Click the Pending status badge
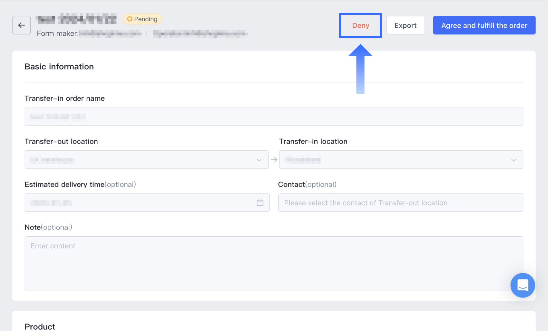The width and height of the screenshot is (548, 331). 142,19
